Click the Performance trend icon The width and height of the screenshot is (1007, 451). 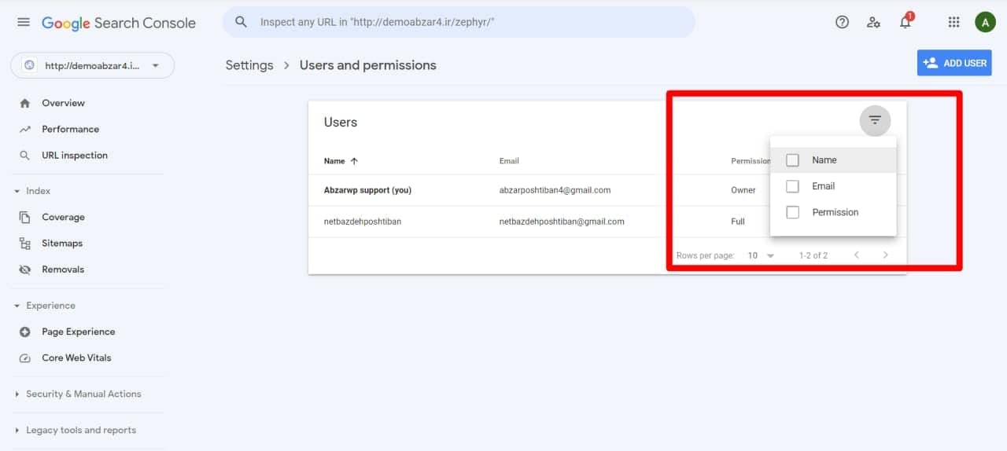[x=25, y=129]
